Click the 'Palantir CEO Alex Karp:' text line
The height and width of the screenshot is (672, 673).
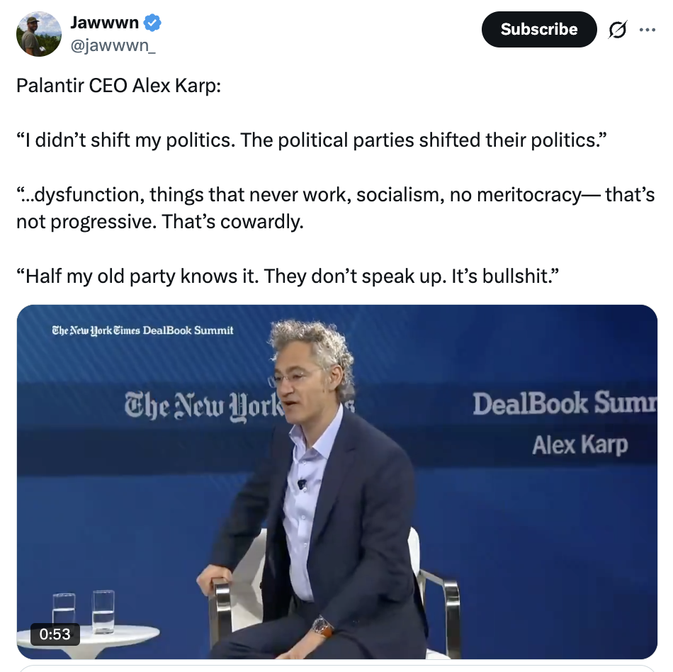point(118,86)
